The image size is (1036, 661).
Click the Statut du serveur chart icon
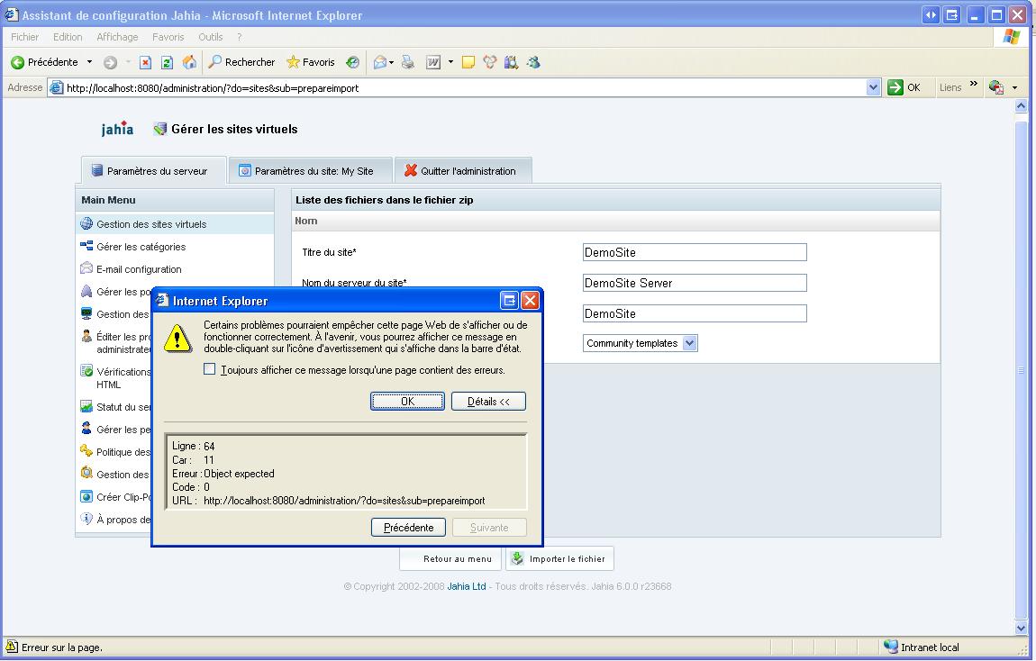pos(86,406)
